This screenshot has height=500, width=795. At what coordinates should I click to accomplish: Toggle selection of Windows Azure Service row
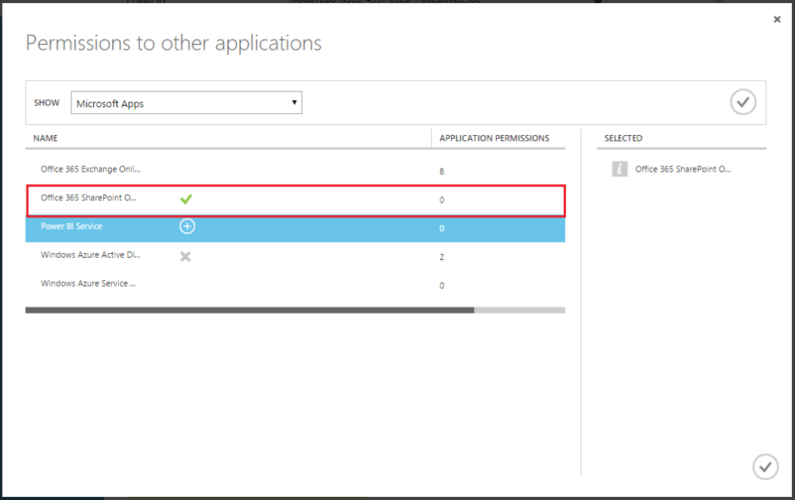point(88,283)
